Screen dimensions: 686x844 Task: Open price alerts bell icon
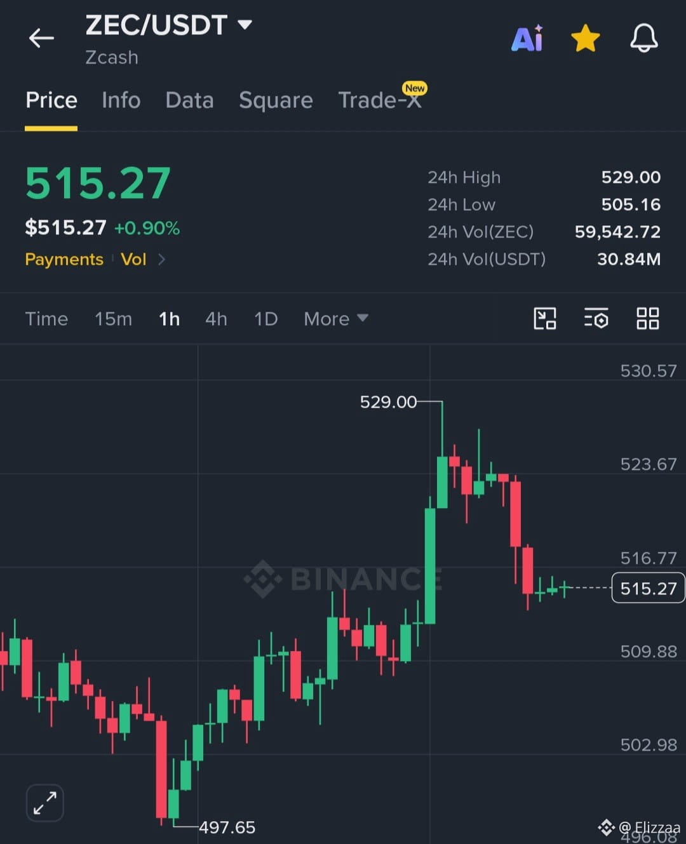coord(644,38)
